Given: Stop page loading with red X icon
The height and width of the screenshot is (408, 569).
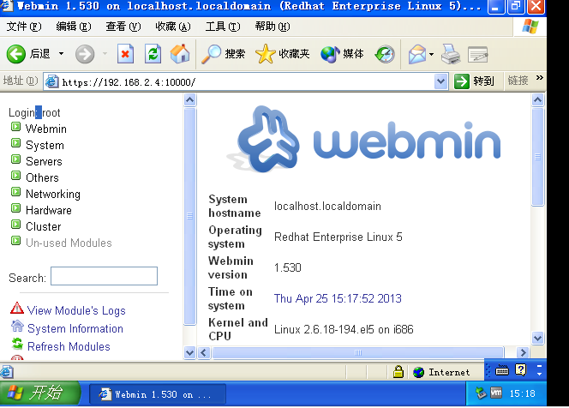Looking at the screenshot, I should pos(125,54).
